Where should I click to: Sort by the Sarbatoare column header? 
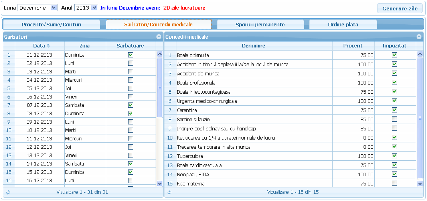pos(130,46)
